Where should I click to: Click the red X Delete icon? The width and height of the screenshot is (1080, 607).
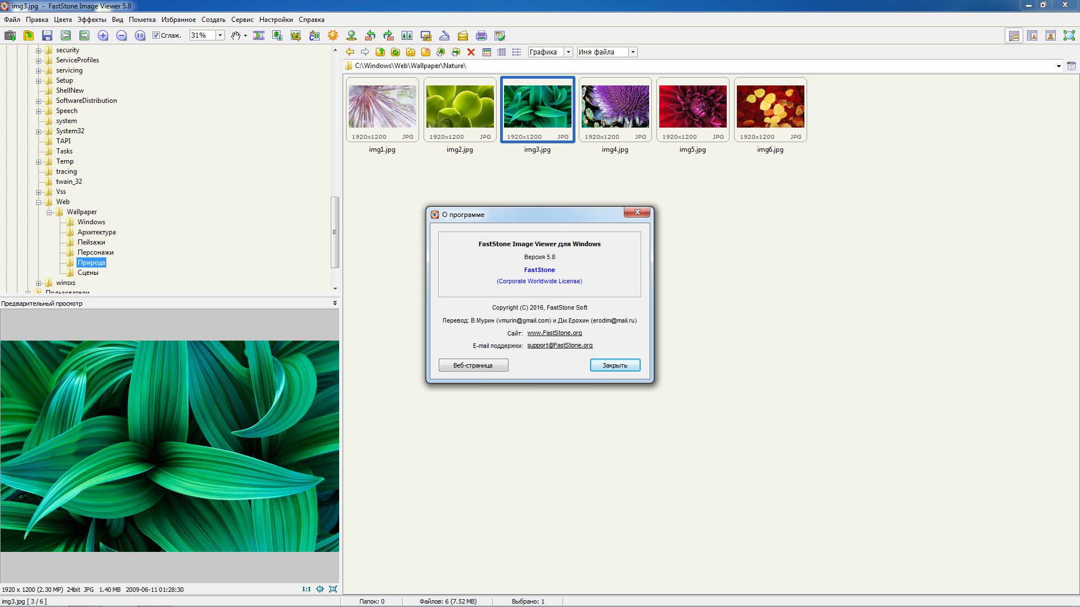[471, 52]
